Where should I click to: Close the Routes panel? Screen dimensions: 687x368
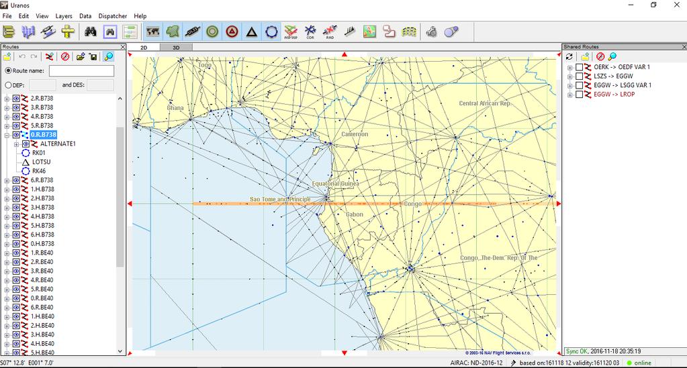point(123,47)
